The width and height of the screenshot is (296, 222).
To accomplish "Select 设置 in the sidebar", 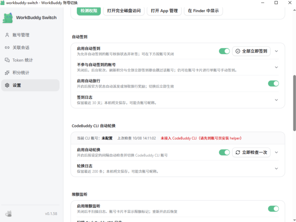I will coord(30,85).
